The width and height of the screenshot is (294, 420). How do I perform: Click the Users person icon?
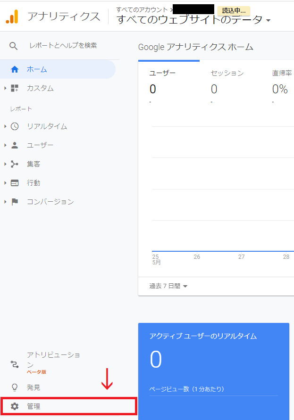coord(15,145)
